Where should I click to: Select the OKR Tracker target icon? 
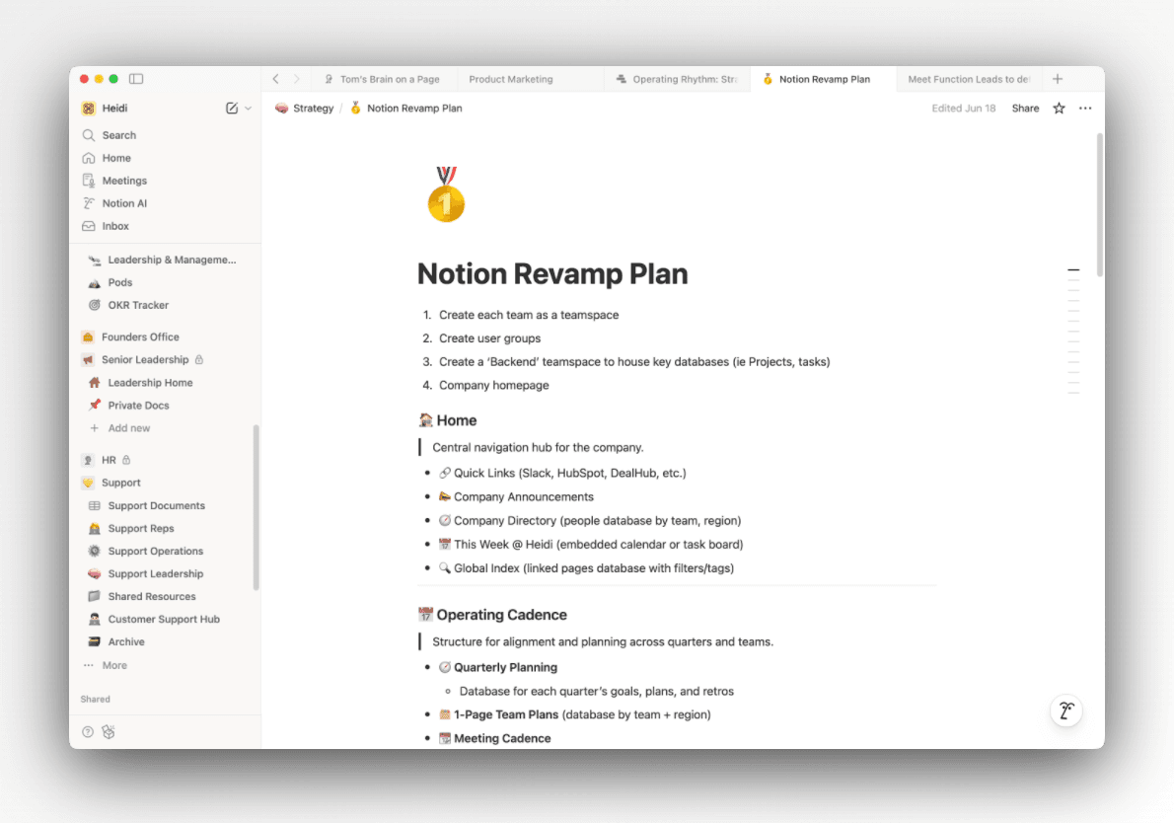(x=93, y=305)
